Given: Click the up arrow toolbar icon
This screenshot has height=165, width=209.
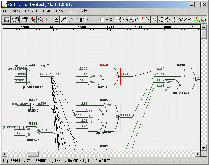Looking at the screenshot, I should pyautogui.click(x=168, y=20).
